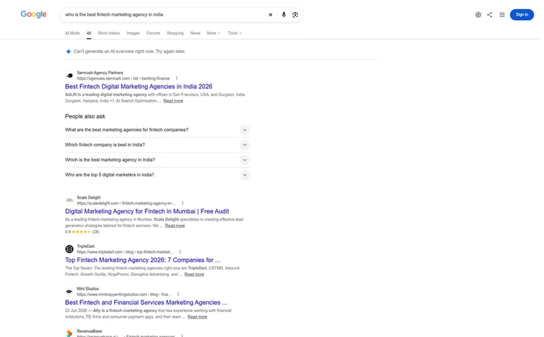The image size is (544, 337).
Task: Click the Sign in button
Action: coord(522,14)
